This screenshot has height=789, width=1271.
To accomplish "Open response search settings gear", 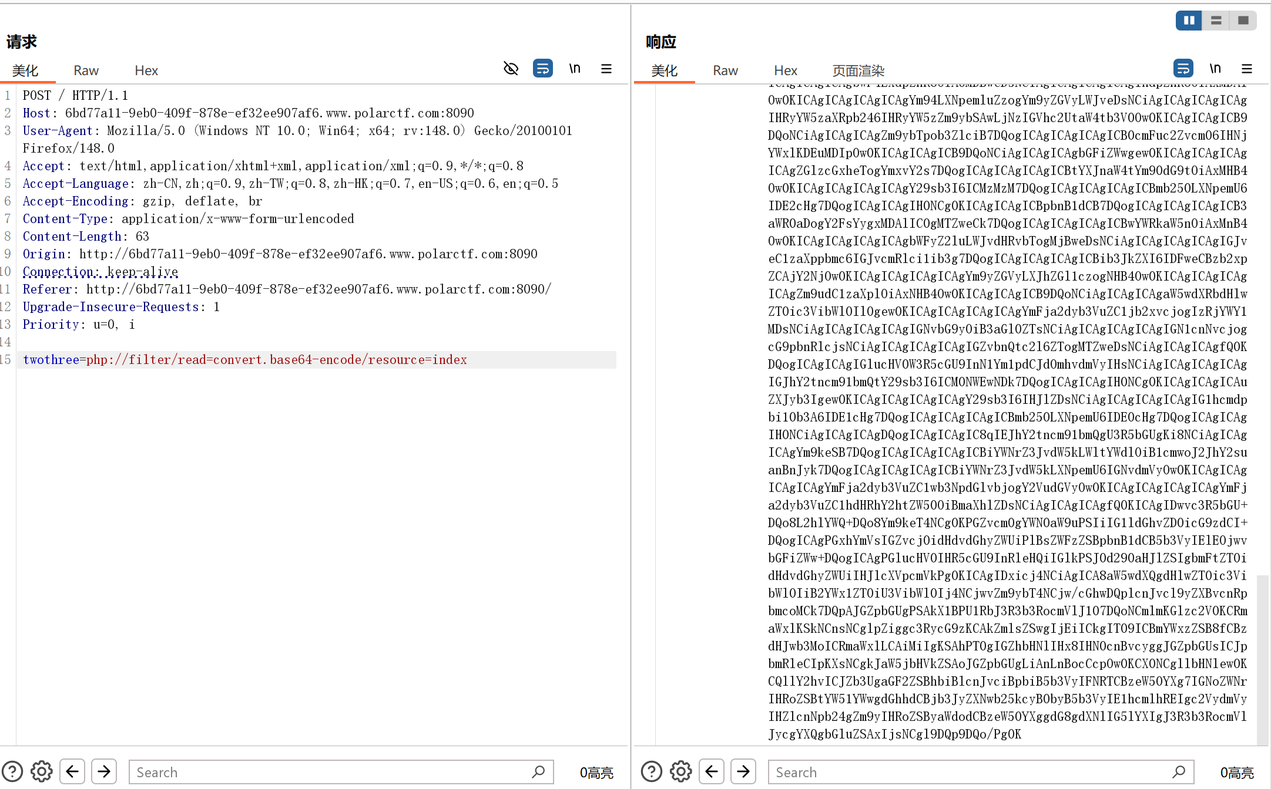I will [680, 771].
